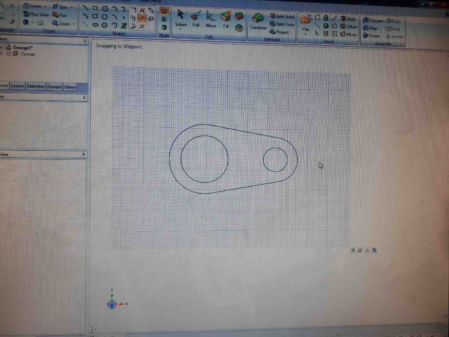
Task: Uncheck the Curves visibility checkbox
Action: point(9,53)
